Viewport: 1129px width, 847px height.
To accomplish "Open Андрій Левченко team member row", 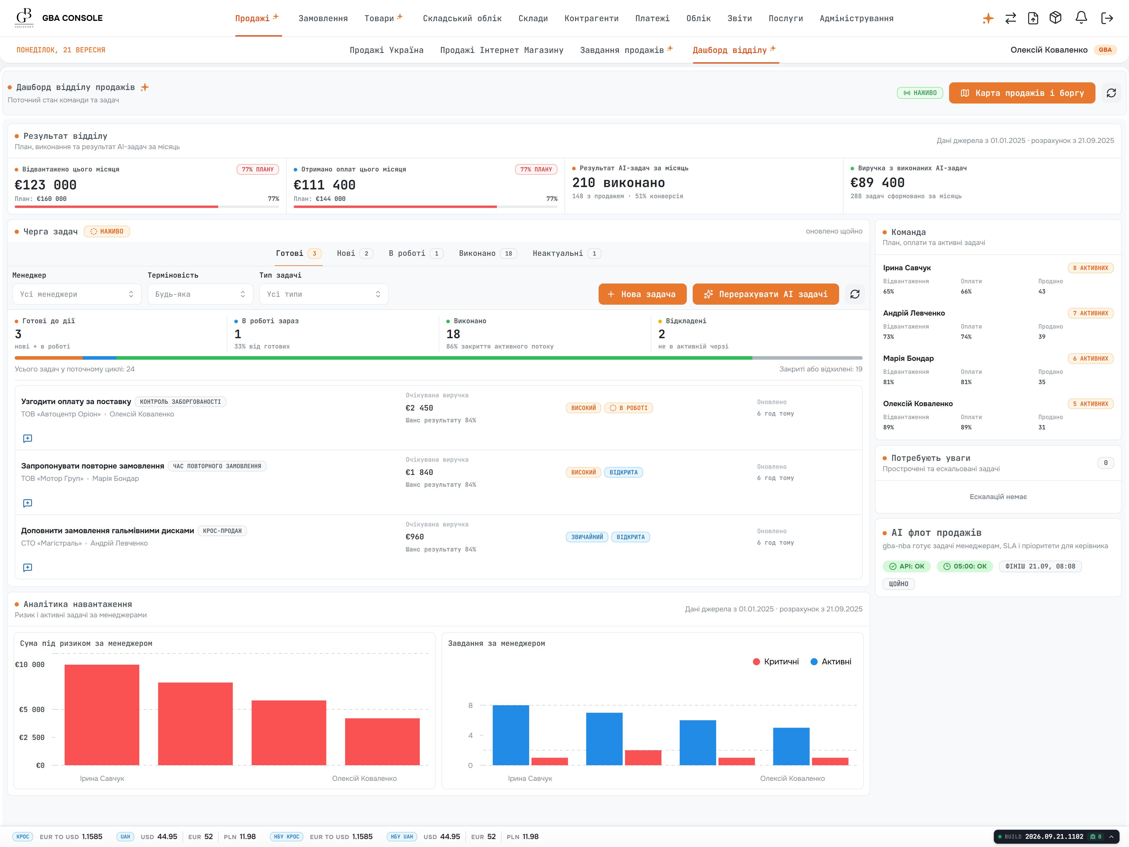I will (x=998, y=325).
